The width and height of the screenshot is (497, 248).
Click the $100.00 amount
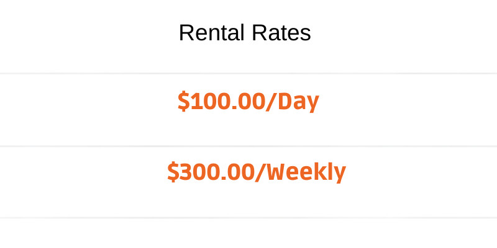[221, 101]
